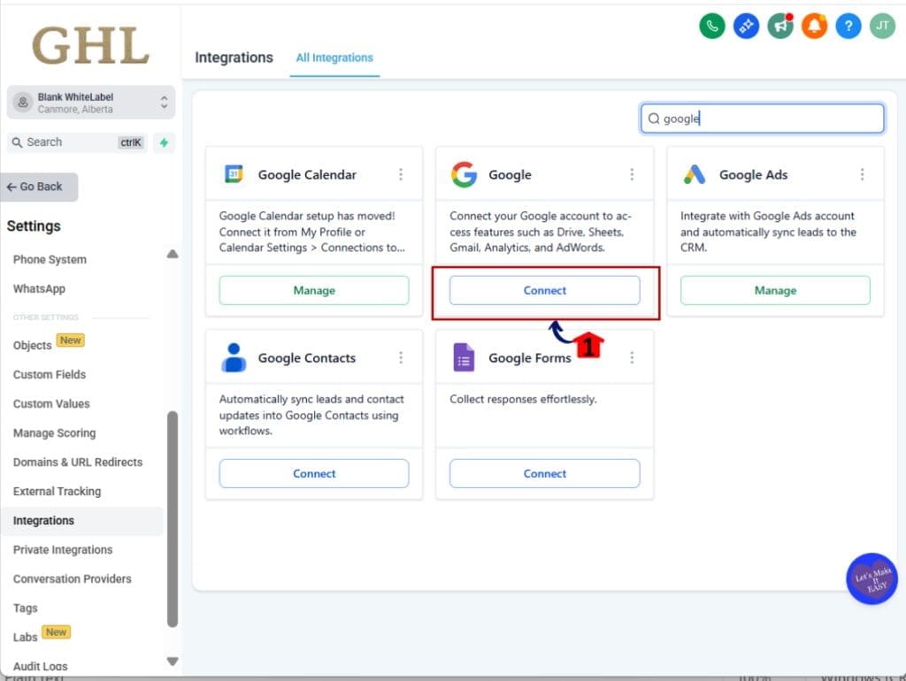Click the magnifier icon in integrations search

tap(654, 119)
